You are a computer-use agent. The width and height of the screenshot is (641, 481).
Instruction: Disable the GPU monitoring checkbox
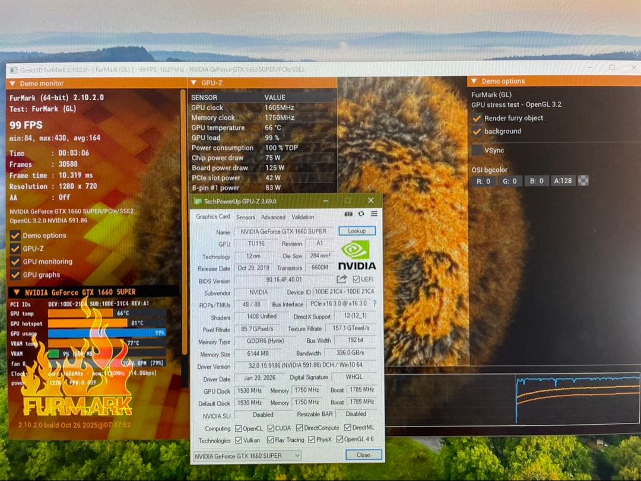(x=15, y=262)
